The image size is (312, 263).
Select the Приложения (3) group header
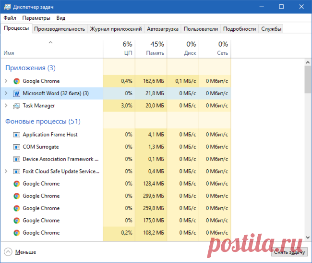[30, 68]
